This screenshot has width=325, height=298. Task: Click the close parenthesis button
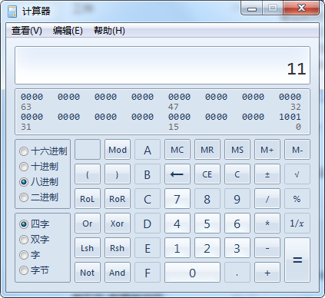pos(118,174)
